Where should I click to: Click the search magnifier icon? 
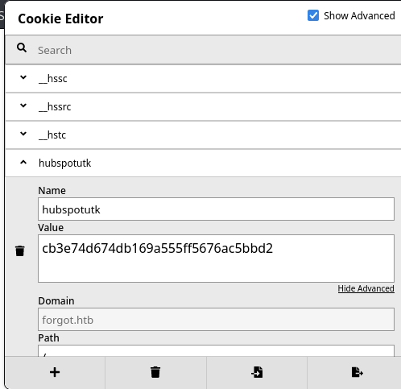click(22, 48)
